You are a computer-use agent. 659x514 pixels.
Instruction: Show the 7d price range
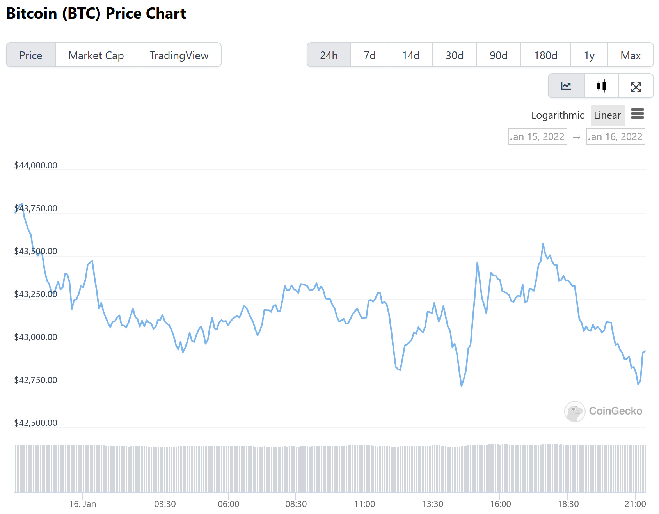coord(369,55)
